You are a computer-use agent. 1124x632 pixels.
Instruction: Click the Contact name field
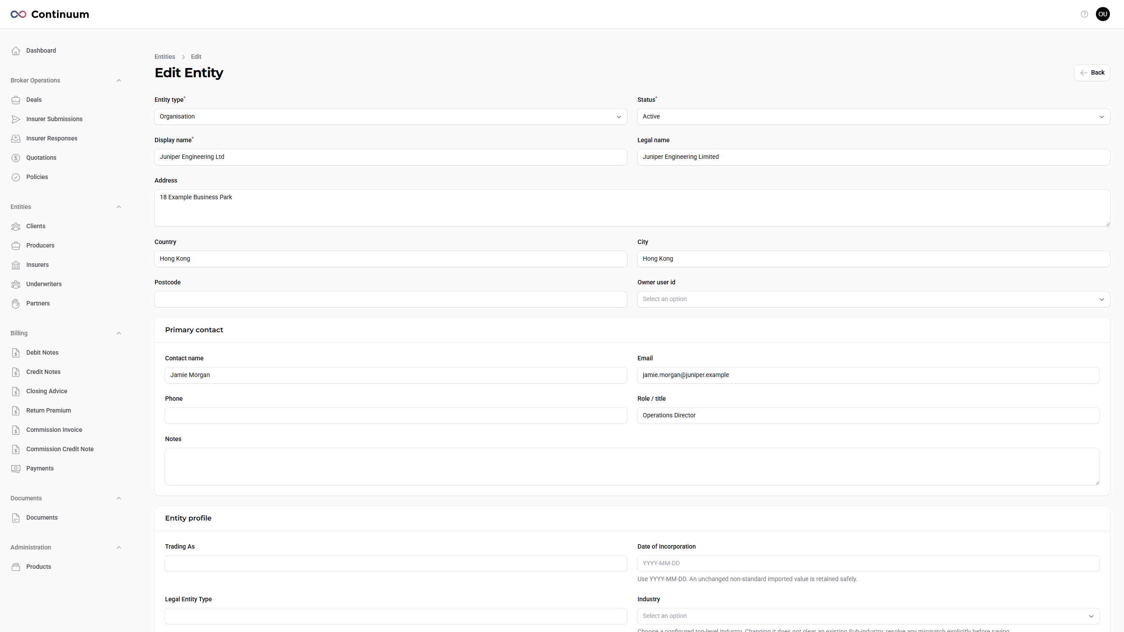396,375
